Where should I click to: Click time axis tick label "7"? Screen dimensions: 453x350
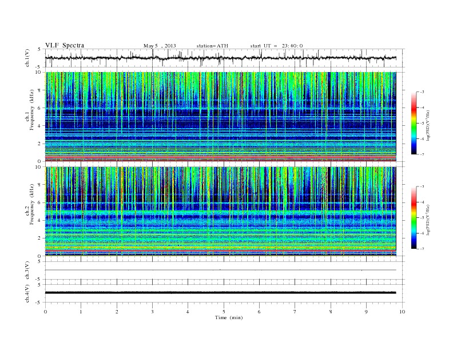(295, 312)
